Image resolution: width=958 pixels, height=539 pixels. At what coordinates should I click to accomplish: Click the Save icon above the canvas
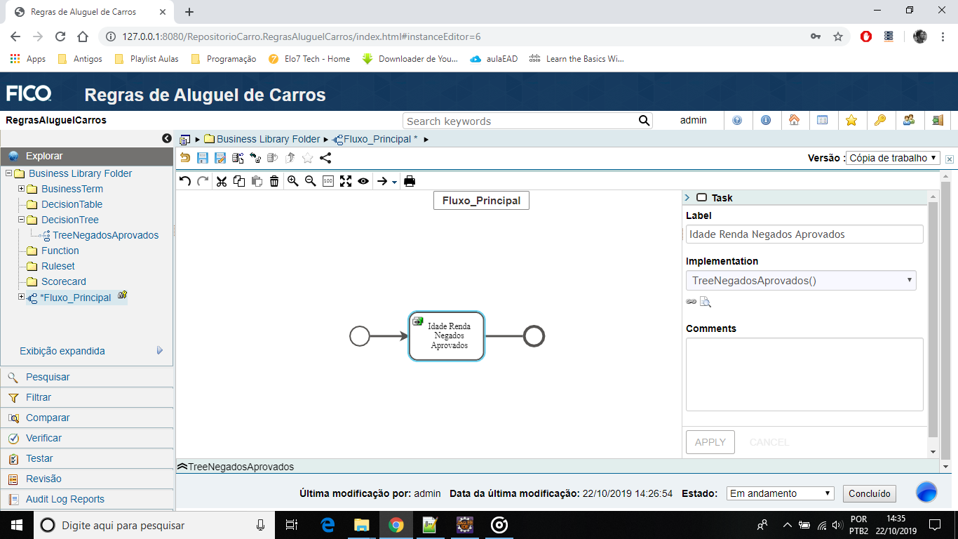pos(203,158)
